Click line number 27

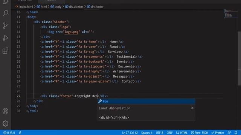coord(18,96)
